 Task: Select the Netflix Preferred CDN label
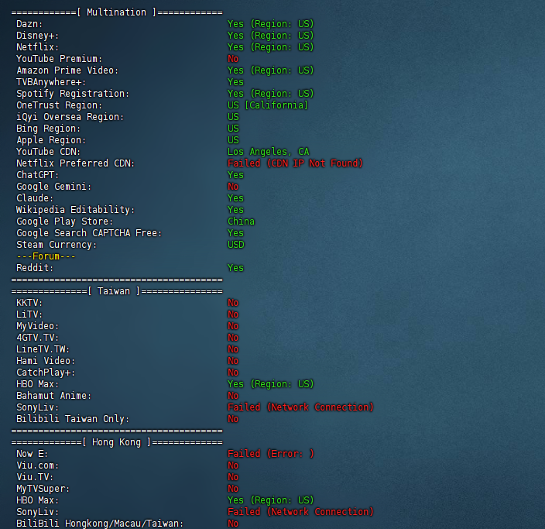(75, 163)
